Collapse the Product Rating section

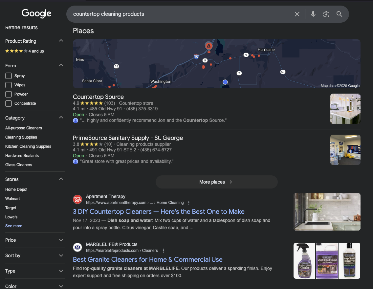pos(61,41)
